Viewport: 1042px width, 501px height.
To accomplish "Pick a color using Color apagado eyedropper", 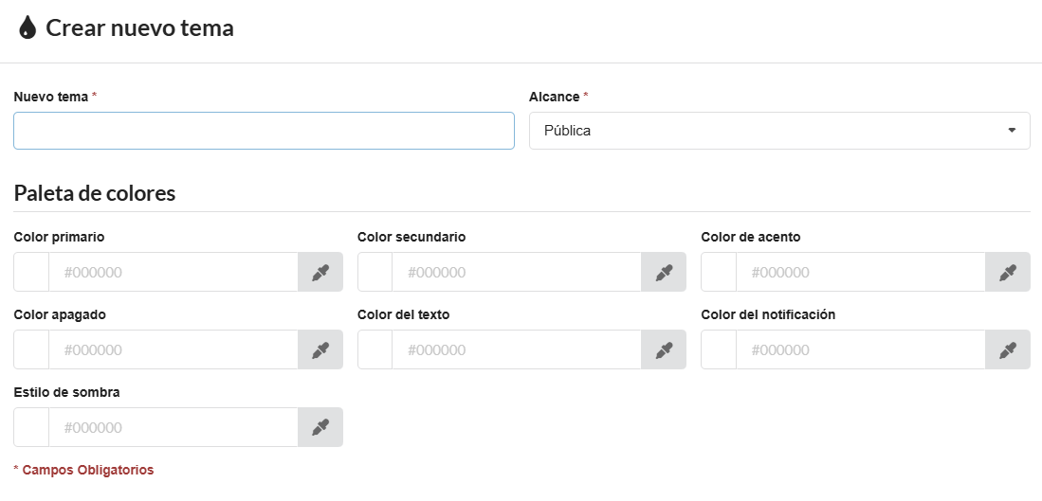I will point(320,350).
